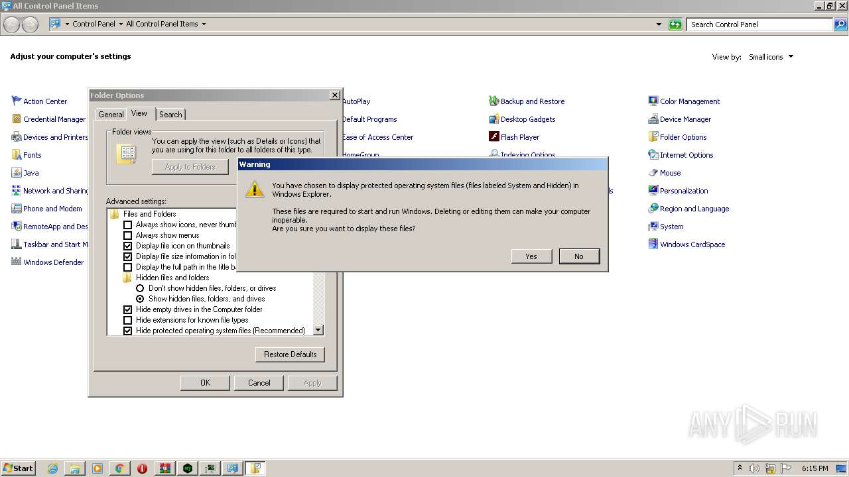Click Yes in the Warning dialog
The image size is (849, 477).
(x=531, y=256)
